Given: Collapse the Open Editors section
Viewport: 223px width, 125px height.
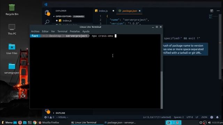Looking at the screenshot, I should (x=63, y=16).
